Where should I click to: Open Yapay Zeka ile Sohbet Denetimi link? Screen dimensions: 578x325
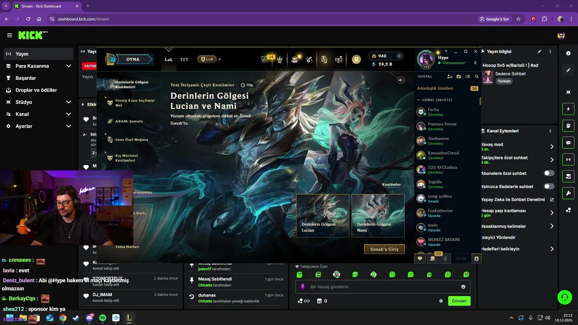click(x=517, y=200)
